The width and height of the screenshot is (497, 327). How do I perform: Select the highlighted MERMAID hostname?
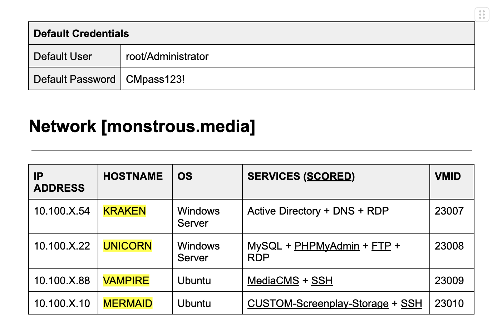coord(128,303)
